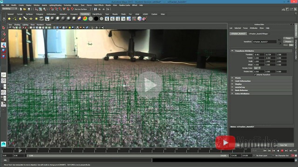Click the Translate X input field
The width and height of the screenshot is (298, 167).
[259, 55]
